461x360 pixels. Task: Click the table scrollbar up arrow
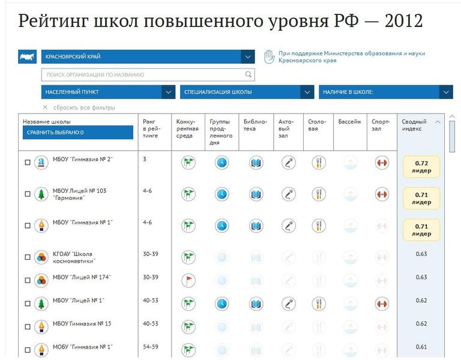(452, 117)
